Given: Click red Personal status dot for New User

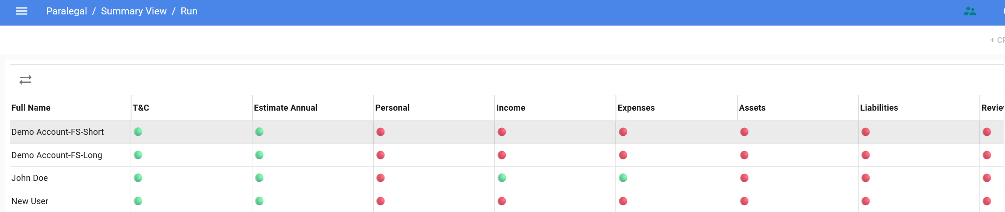Looking at the screenshot, I should click(x=381, y=201).
